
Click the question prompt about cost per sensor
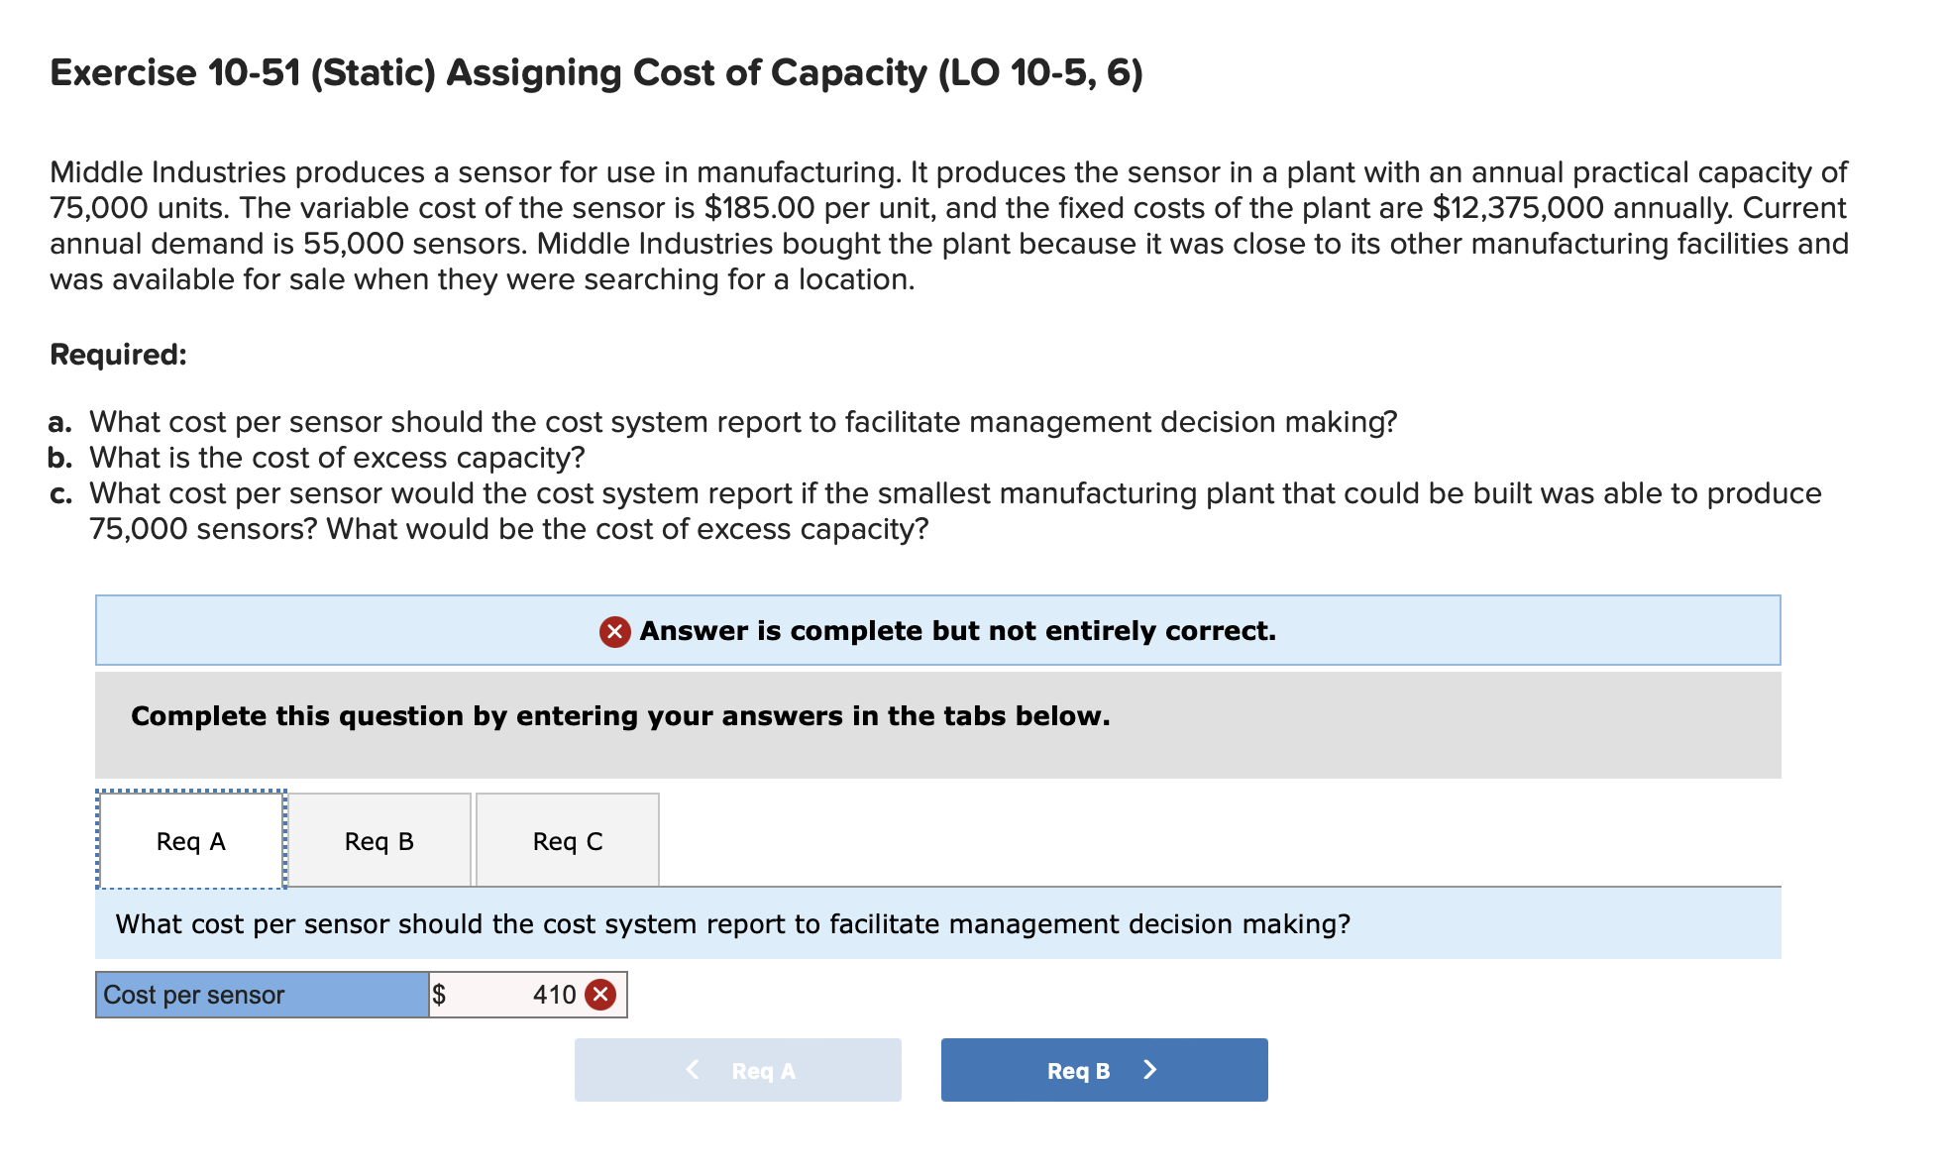click(731, 923)
